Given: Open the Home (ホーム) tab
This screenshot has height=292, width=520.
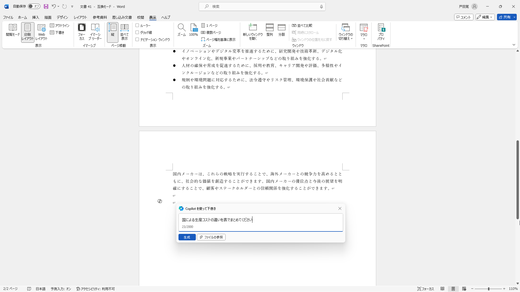Looking at the screenshot, I should [x=22, y=17].
